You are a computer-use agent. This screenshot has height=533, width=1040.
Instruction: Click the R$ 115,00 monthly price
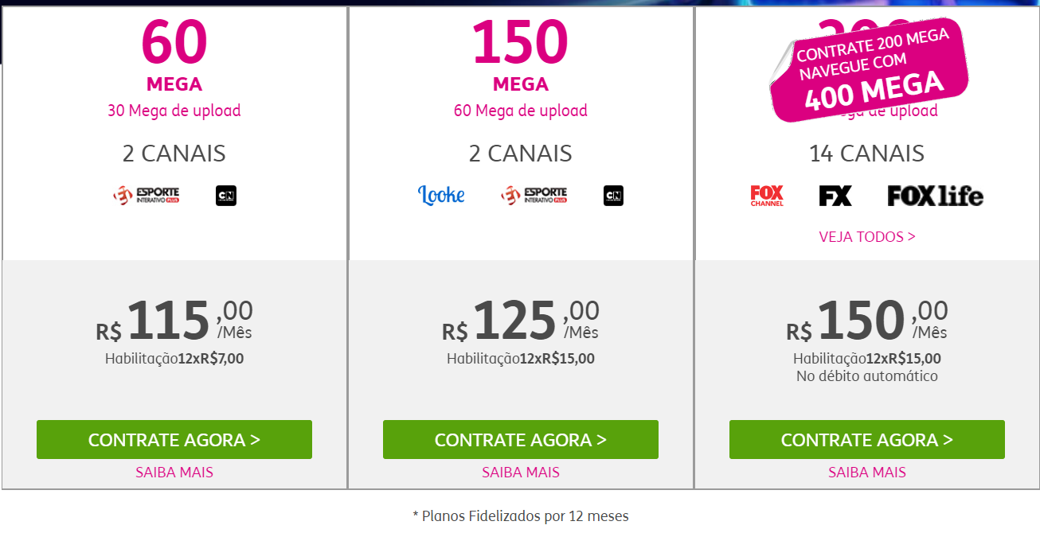174,321
